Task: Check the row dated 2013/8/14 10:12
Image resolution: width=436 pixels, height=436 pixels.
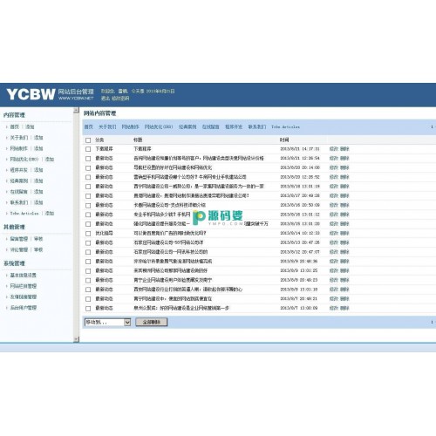Action: tap(88, 234)
